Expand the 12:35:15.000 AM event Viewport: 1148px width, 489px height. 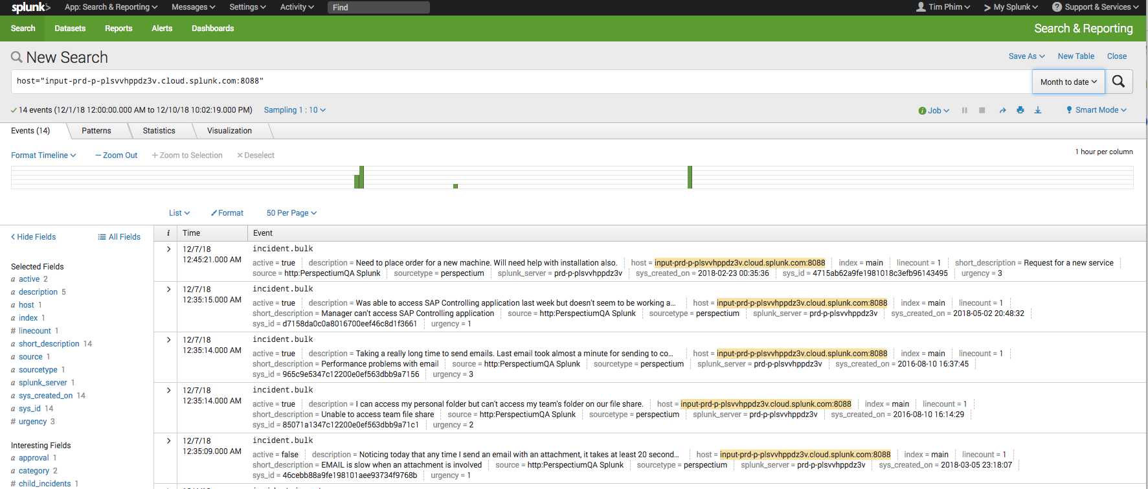(169, 290)
